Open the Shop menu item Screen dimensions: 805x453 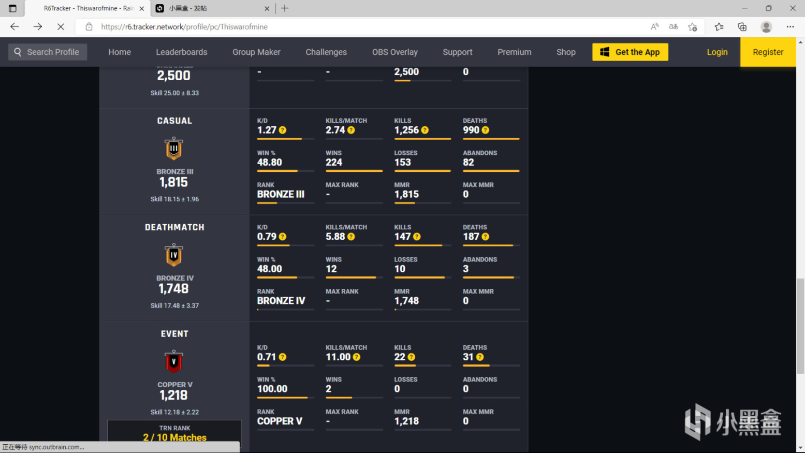point(566,52)
